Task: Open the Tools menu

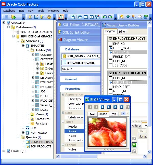Action: pyautogui.click(x=41, y=11)
